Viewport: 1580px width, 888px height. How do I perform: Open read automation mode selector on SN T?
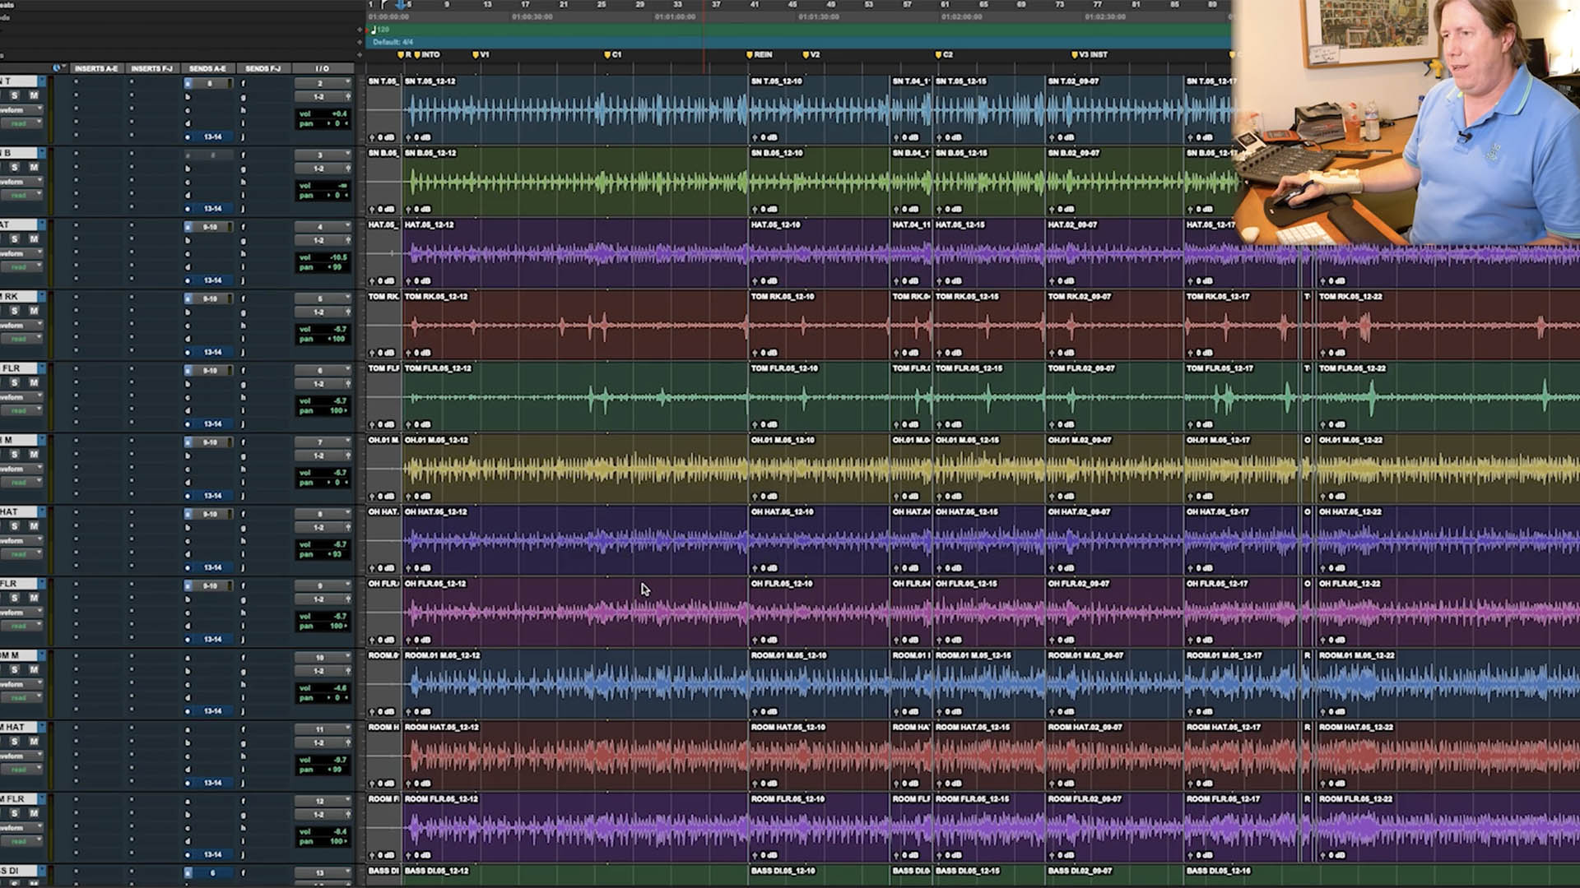(21, 123)
